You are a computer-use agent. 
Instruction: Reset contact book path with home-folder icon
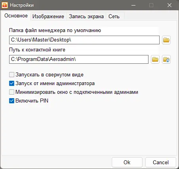[x=166, y=59]
